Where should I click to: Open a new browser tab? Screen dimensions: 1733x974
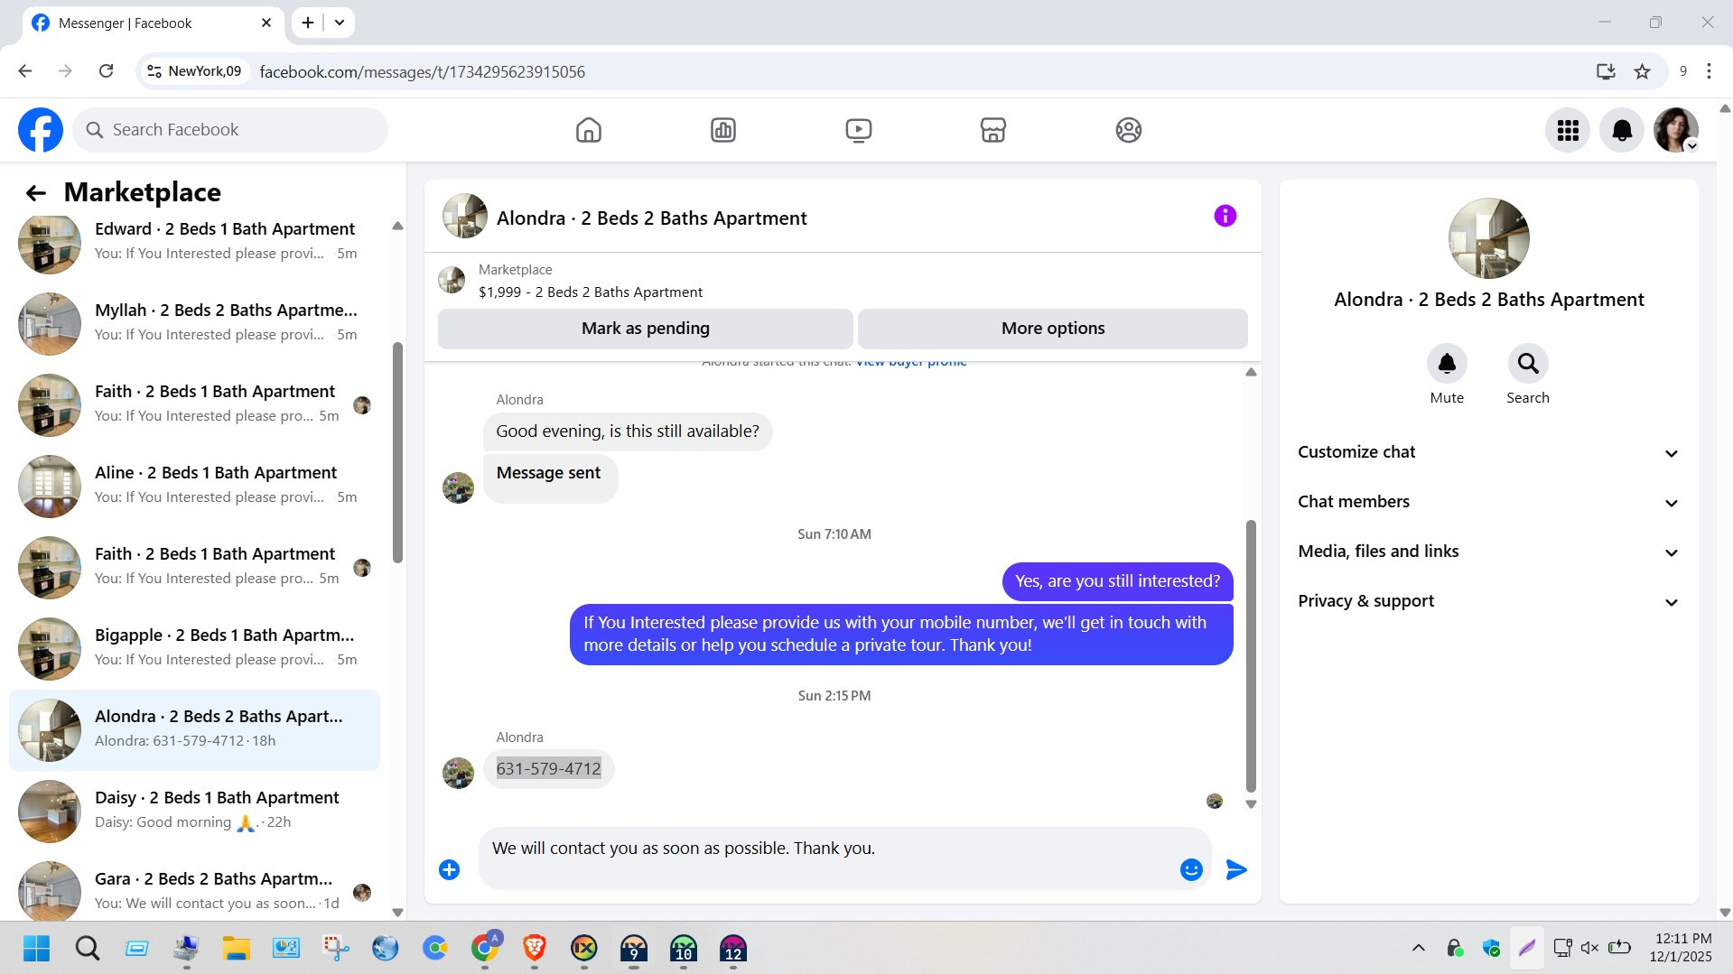308,23
